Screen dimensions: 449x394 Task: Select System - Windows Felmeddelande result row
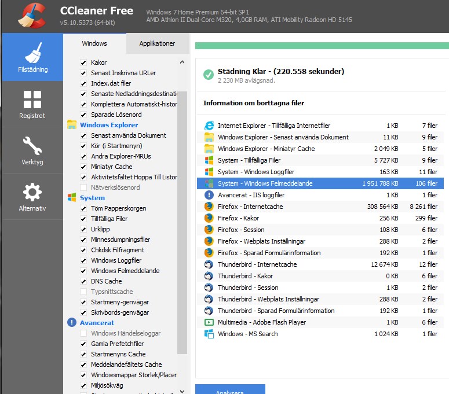pyautogui.click(x=320, y=183)
